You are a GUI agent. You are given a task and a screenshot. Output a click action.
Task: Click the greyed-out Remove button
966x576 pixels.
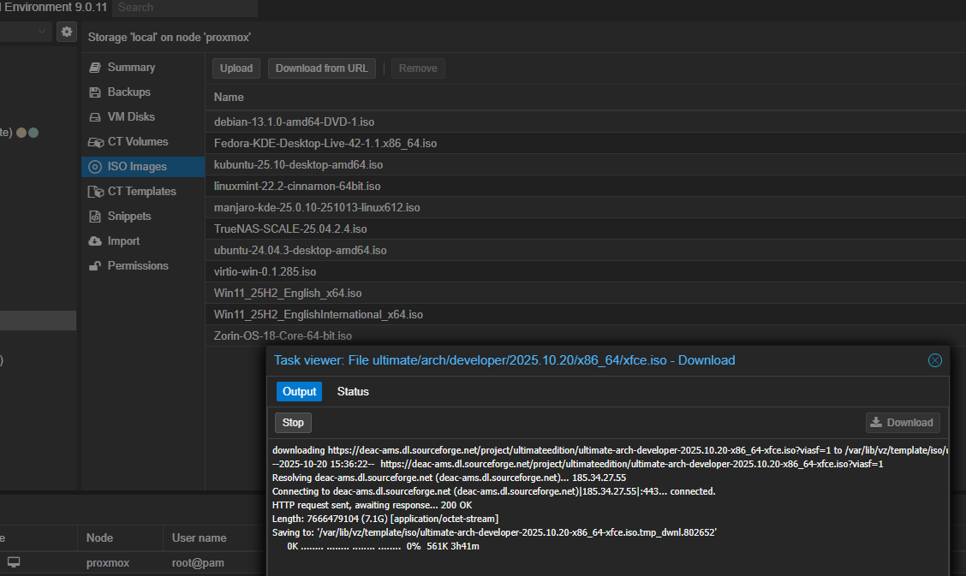tap(418, 68)
